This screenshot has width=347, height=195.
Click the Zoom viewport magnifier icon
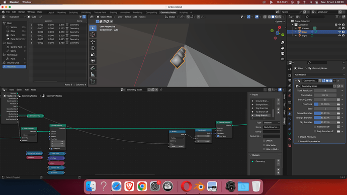click(x=283, y=42)
